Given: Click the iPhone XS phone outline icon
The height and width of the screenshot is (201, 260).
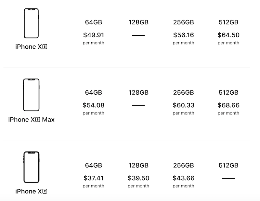Looking at the screenshot, I should 31,23.
